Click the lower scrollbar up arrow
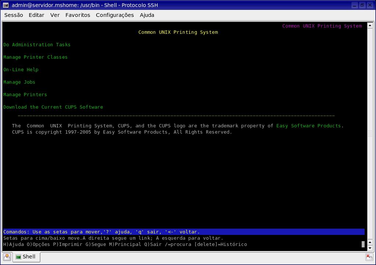Image resolution: width=376 pixels, height=265 pixels. coord(370,242)
